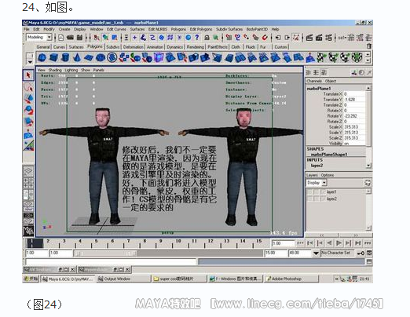Open Adobe Photoshop from the taskbar
410x317 pixels.
291,279
